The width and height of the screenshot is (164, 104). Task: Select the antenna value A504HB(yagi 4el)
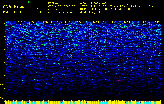(92, 12)
